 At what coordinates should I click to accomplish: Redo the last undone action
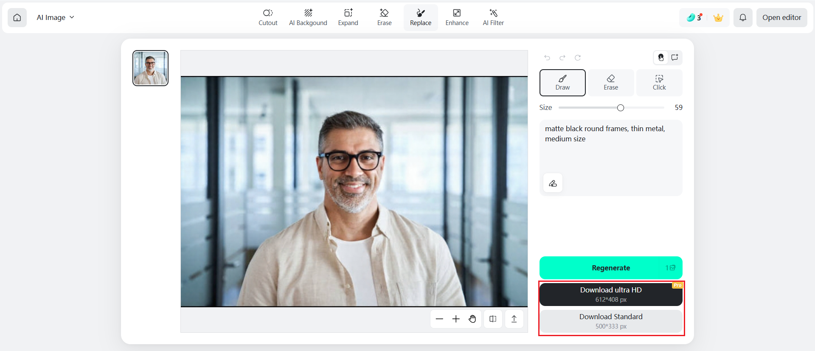(x=562, y=58)
